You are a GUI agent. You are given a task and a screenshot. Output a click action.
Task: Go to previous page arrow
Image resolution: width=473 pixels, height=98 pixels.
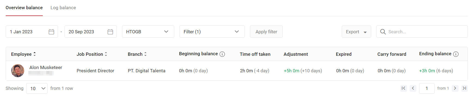[413, 88]
